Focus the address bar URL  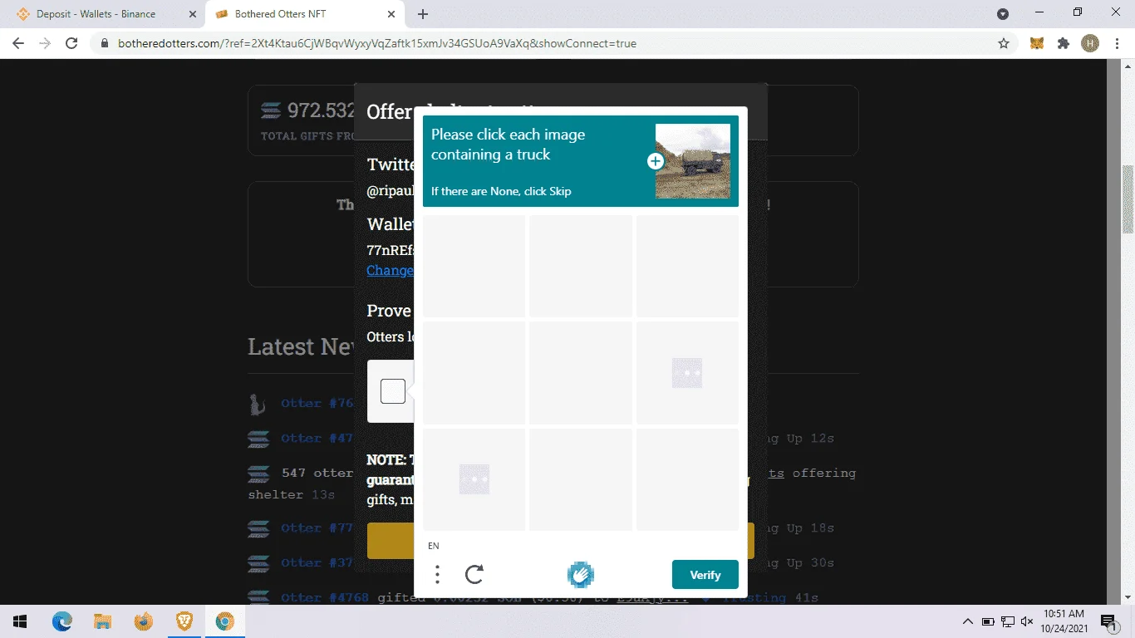(377, 43)
